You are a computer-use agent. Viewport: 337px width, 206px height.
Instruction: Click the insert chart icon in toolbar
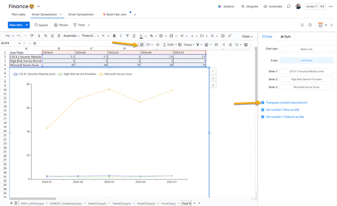tap(142, 44)
